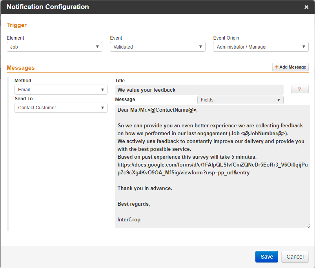The height and width of the screenshot is (268, 315).
Task: Click the Google Forms URL in the message
Action: coord(213,169)
